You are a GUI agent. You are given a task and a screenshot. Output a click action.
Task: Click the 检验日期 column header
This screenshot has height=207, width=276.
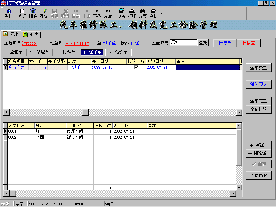(x=161, y=61)
